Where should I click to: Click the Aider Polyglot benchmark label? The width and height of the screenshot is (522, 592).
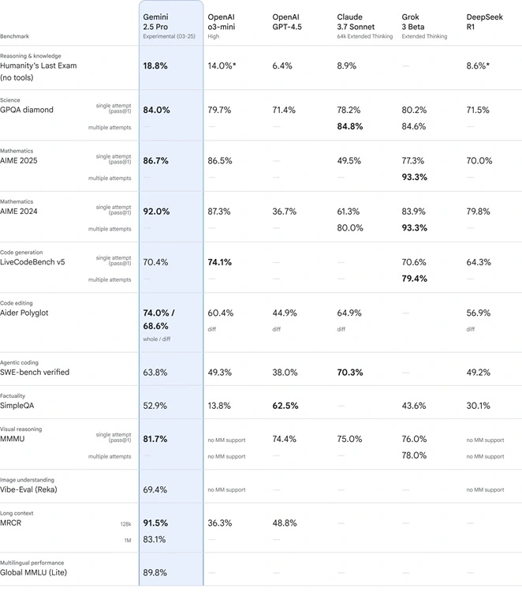pos(24,313)
